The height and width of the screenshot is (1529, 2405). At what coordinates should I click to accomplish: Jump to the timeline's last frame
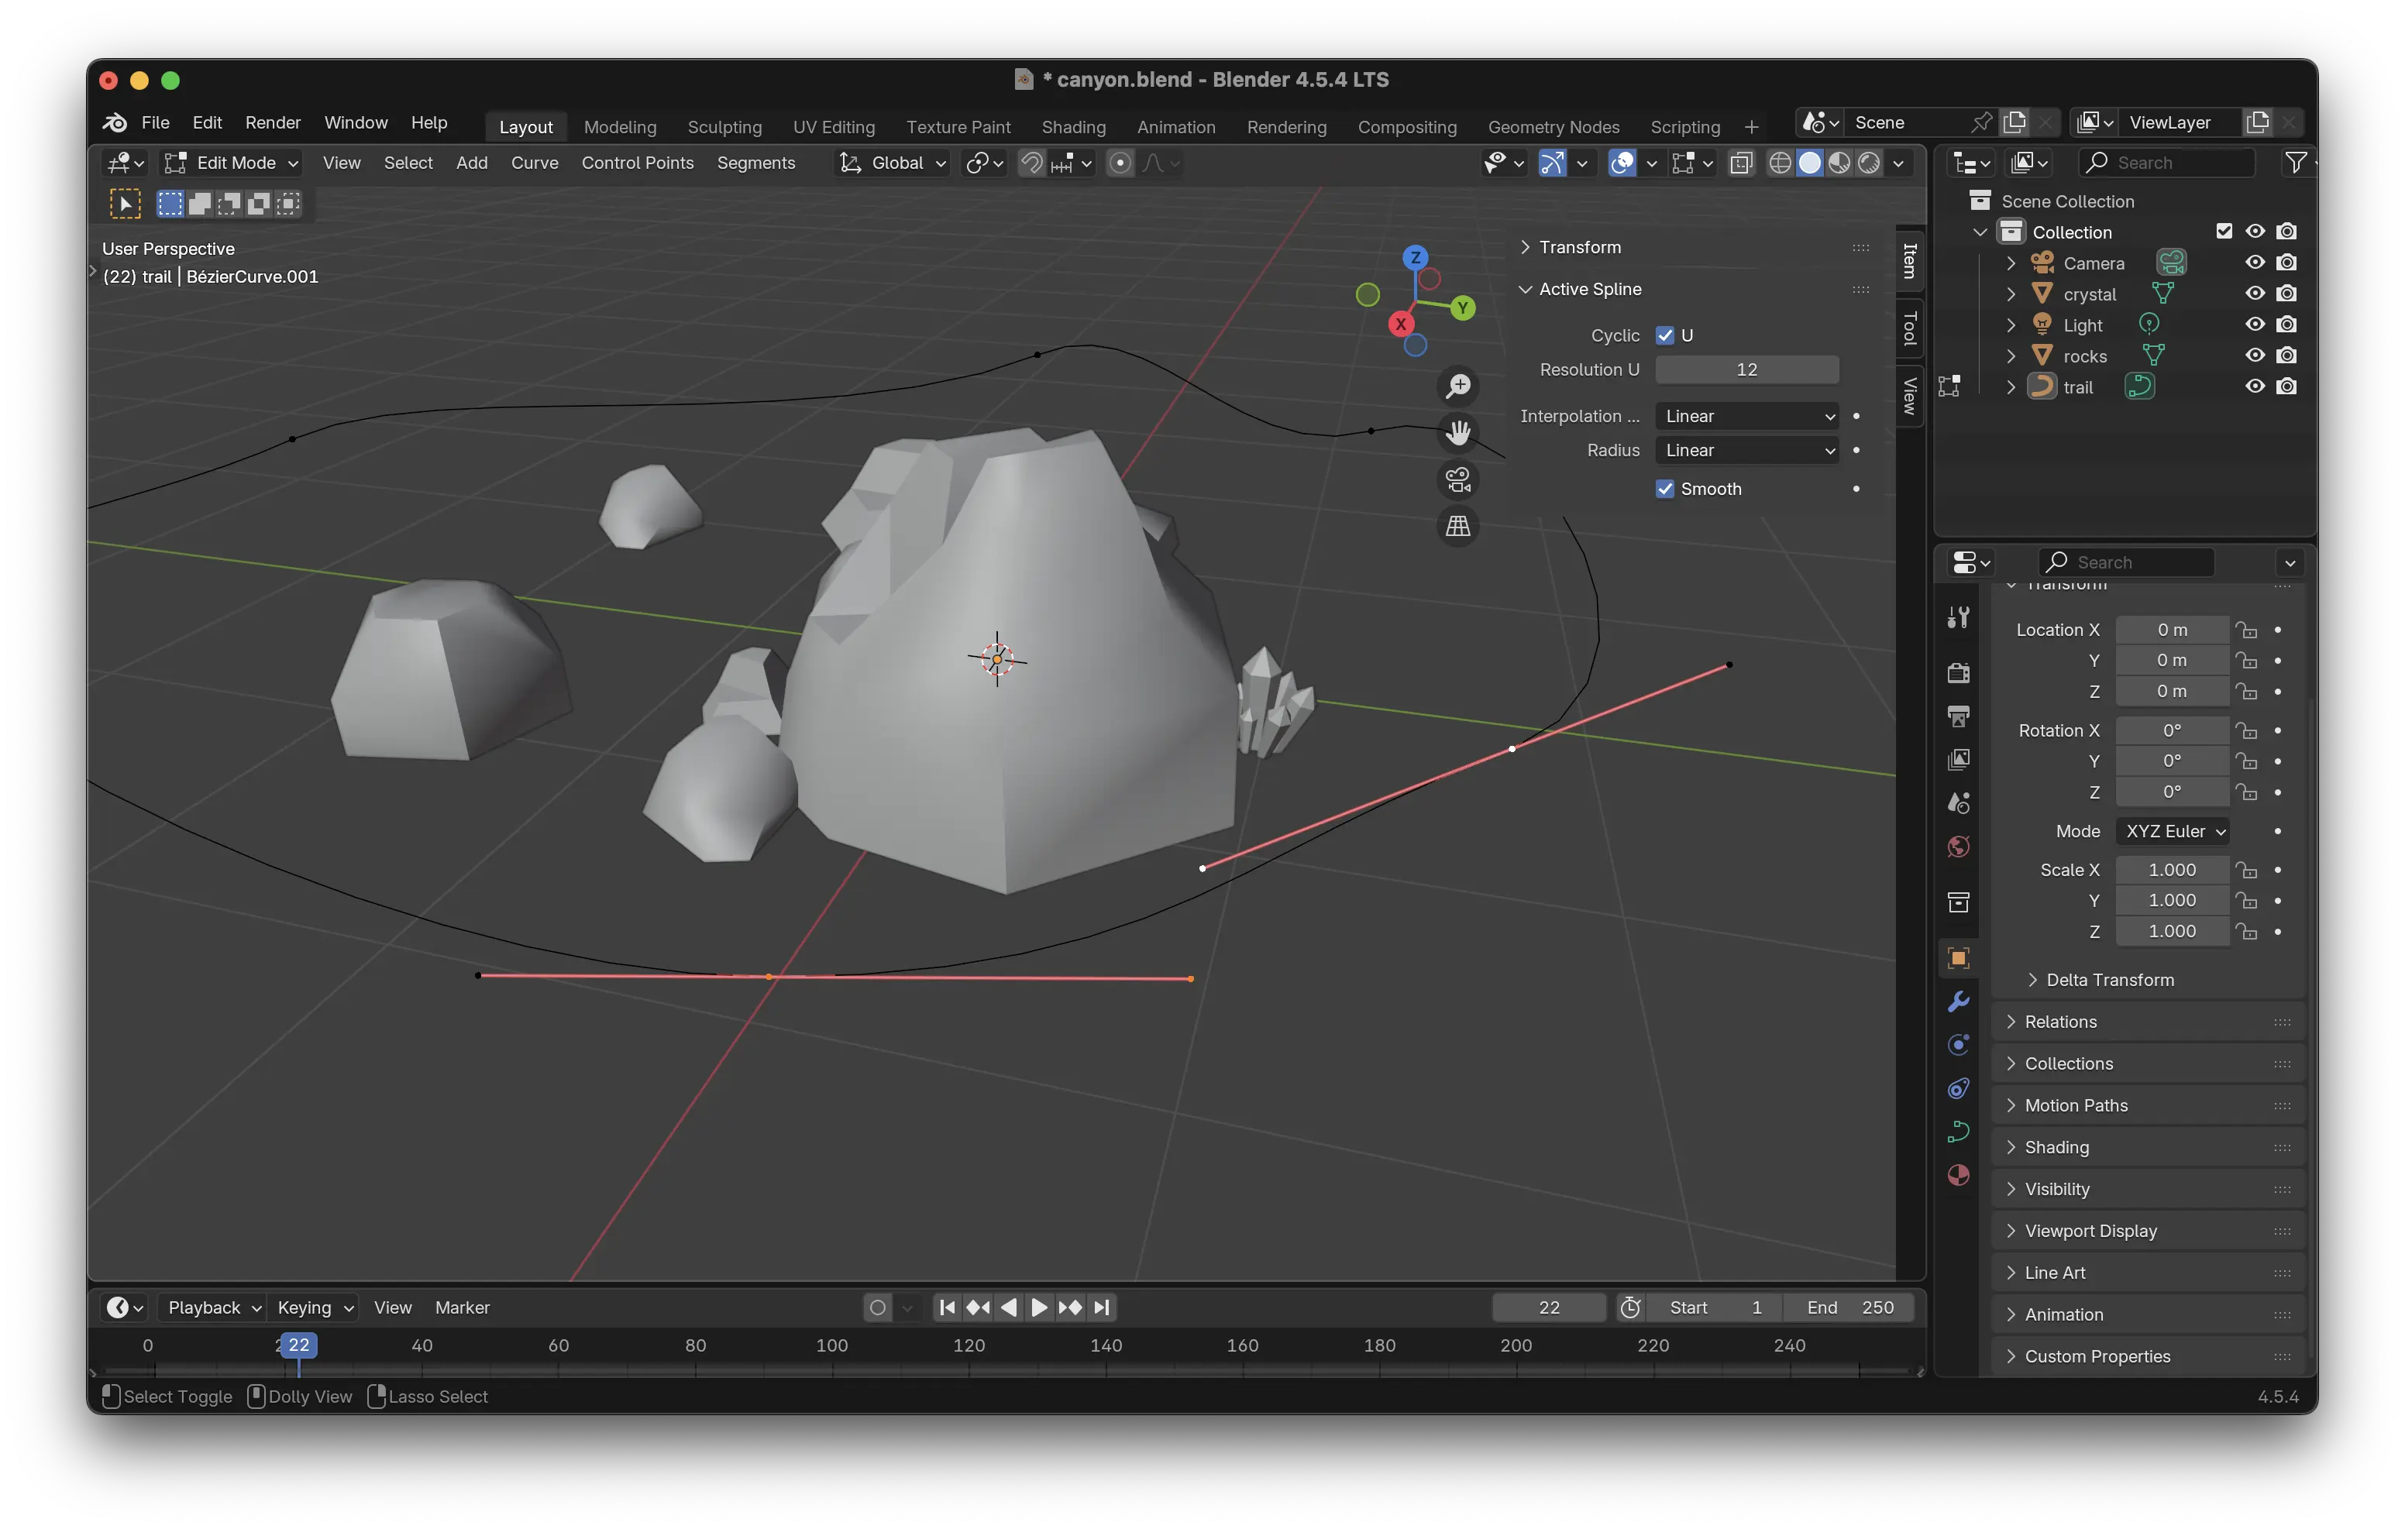[x=1102, y=1307]
